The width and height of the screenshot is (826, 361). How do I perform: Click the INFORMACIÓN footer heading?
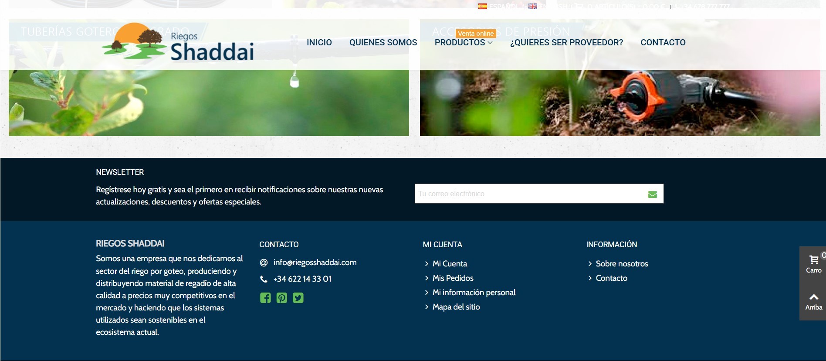point(611,245)
